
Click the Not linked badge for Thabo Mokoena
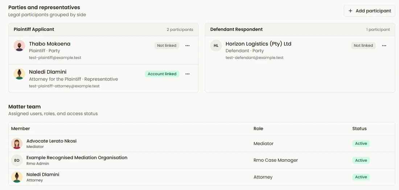pyautogui.click(x=167, y=46)
